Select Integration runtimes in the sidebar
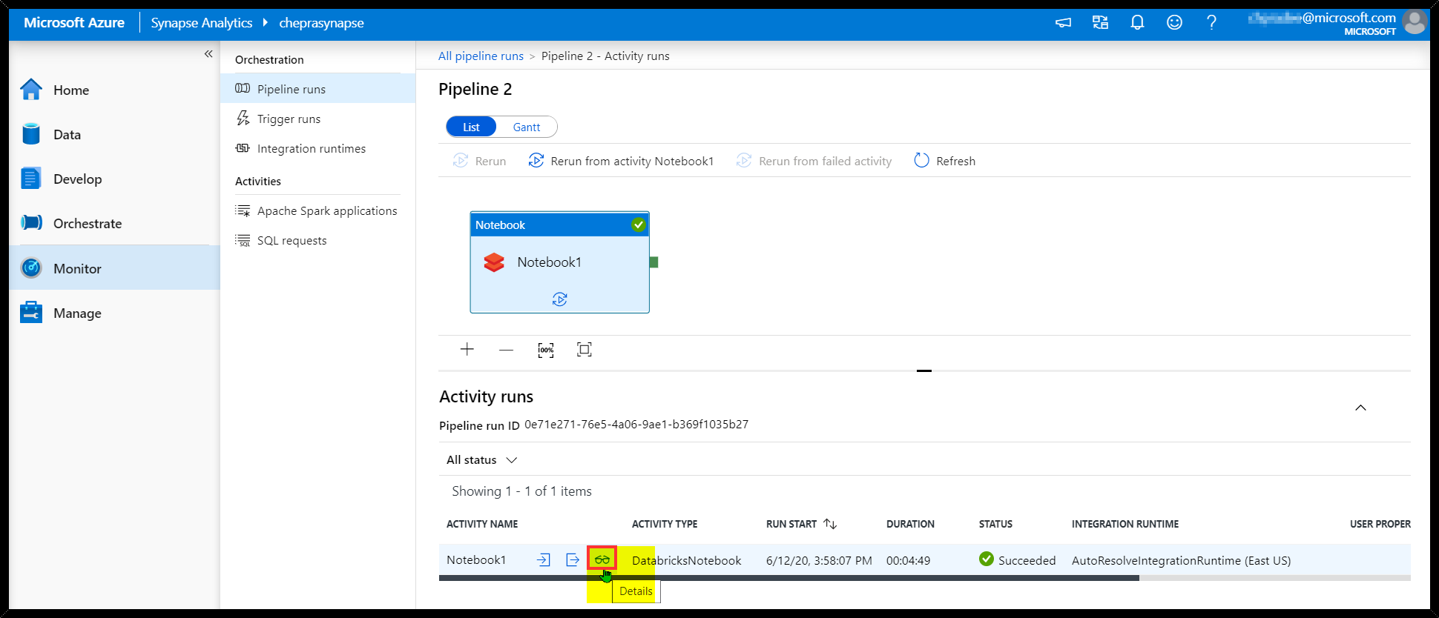 [x=317, y=148]
